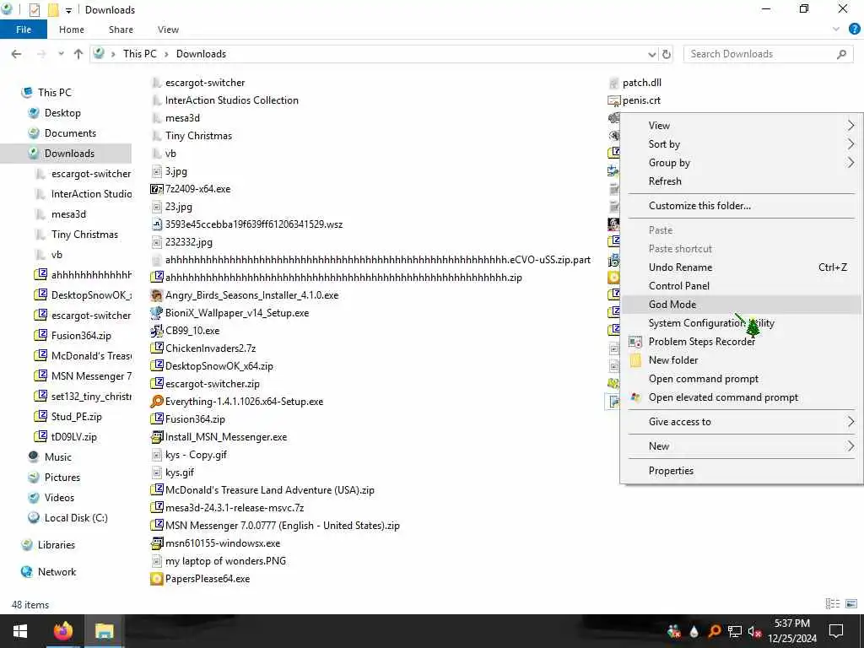The width and height of the screenshot is (864, 648).
Task: Click the patch.dll file icon
Action: coord(614,83)
